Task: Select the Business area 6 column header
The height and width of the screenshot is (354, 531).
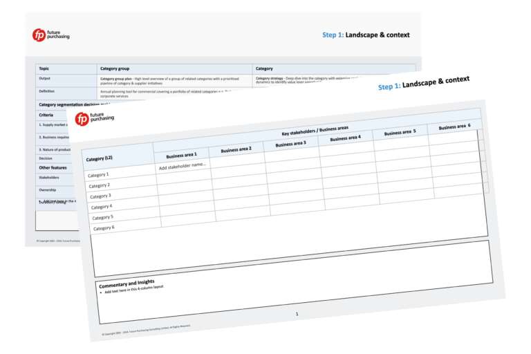Action: coord(454,127)
